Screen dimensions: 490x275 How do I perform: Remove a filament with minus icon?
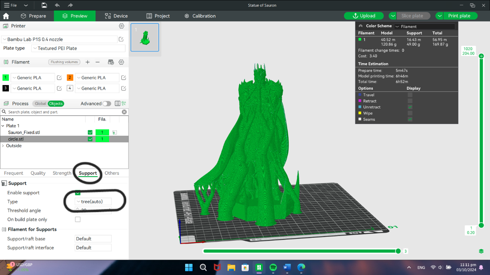pyautogui.click(x=98, y=62)
